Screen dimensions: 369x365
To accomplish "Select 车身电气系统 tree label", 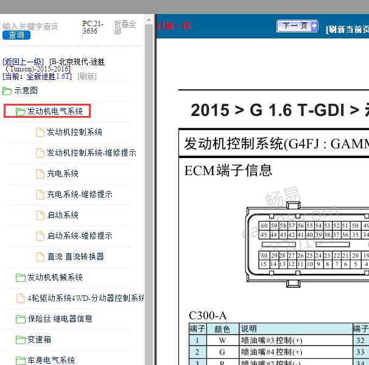I will click(51, 360).
